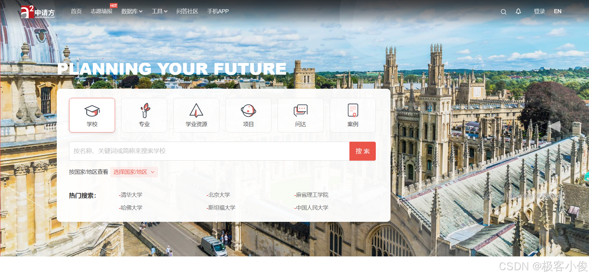Select the 学校 graduation cap tab
This screenshot has height=276, width=589.
92,115
